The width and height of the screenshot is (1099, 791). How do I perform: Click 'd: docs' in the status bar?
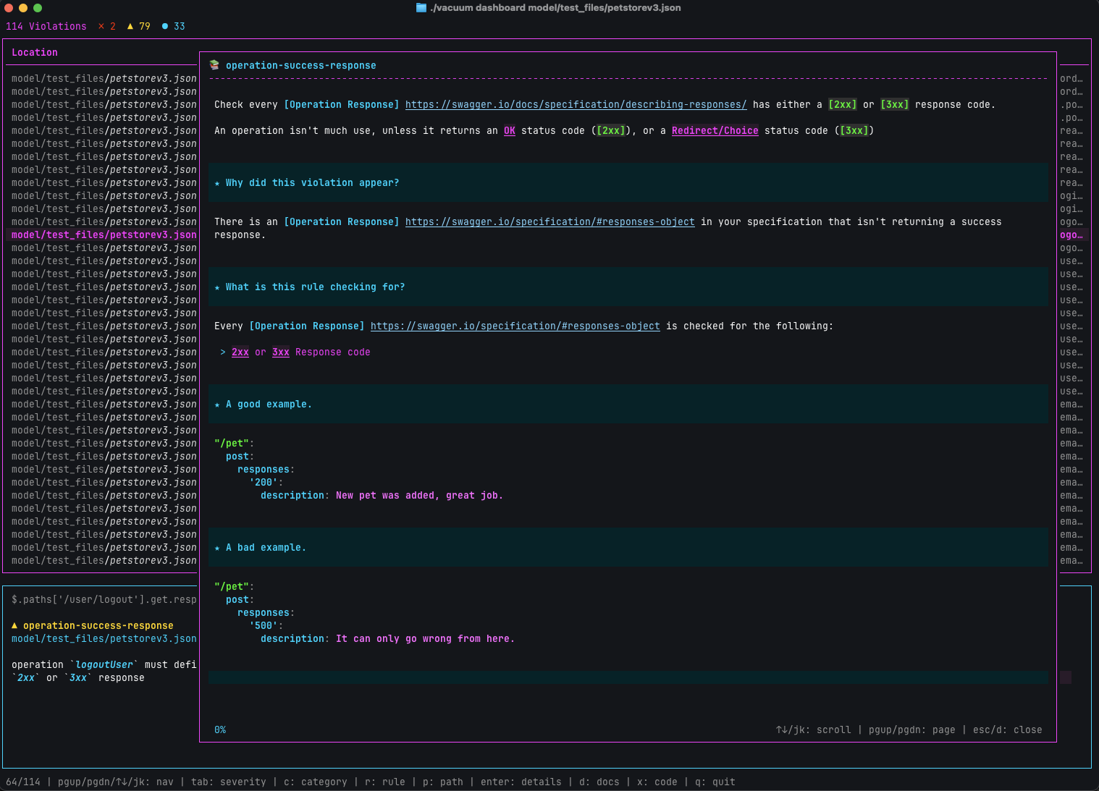[599, 782]
